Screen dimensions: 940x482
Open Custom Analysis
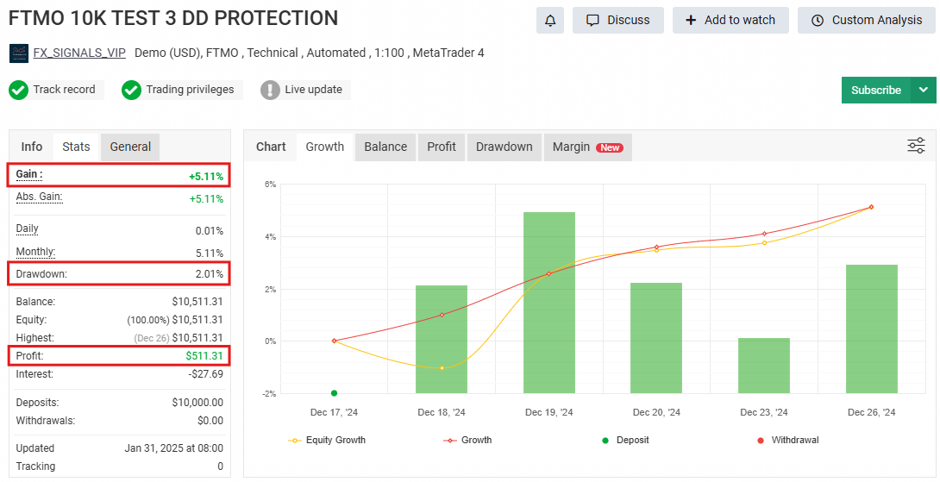(x=867, y=20)
